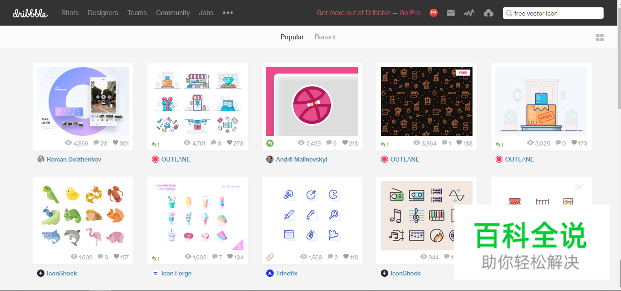Visit the Icon Forge profile link
The height and width of the screenshot is (291, 621).
[x=176, y=273]
